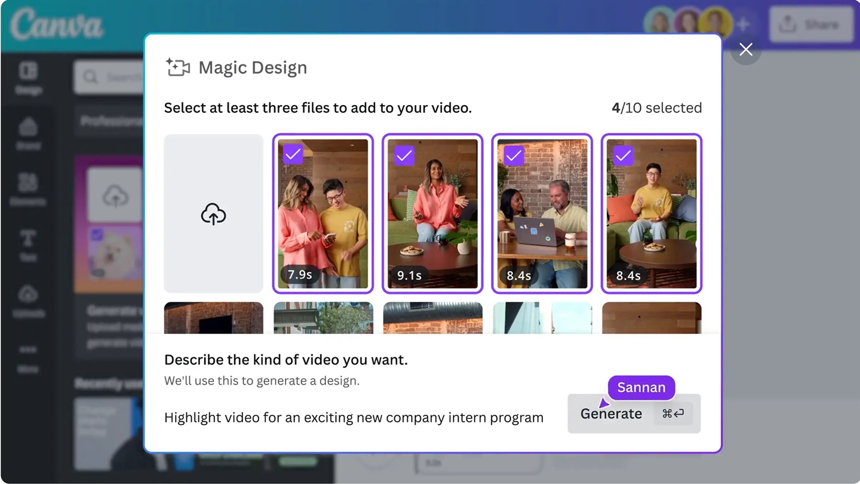Open the Design sidebar panel

[28, 78]
